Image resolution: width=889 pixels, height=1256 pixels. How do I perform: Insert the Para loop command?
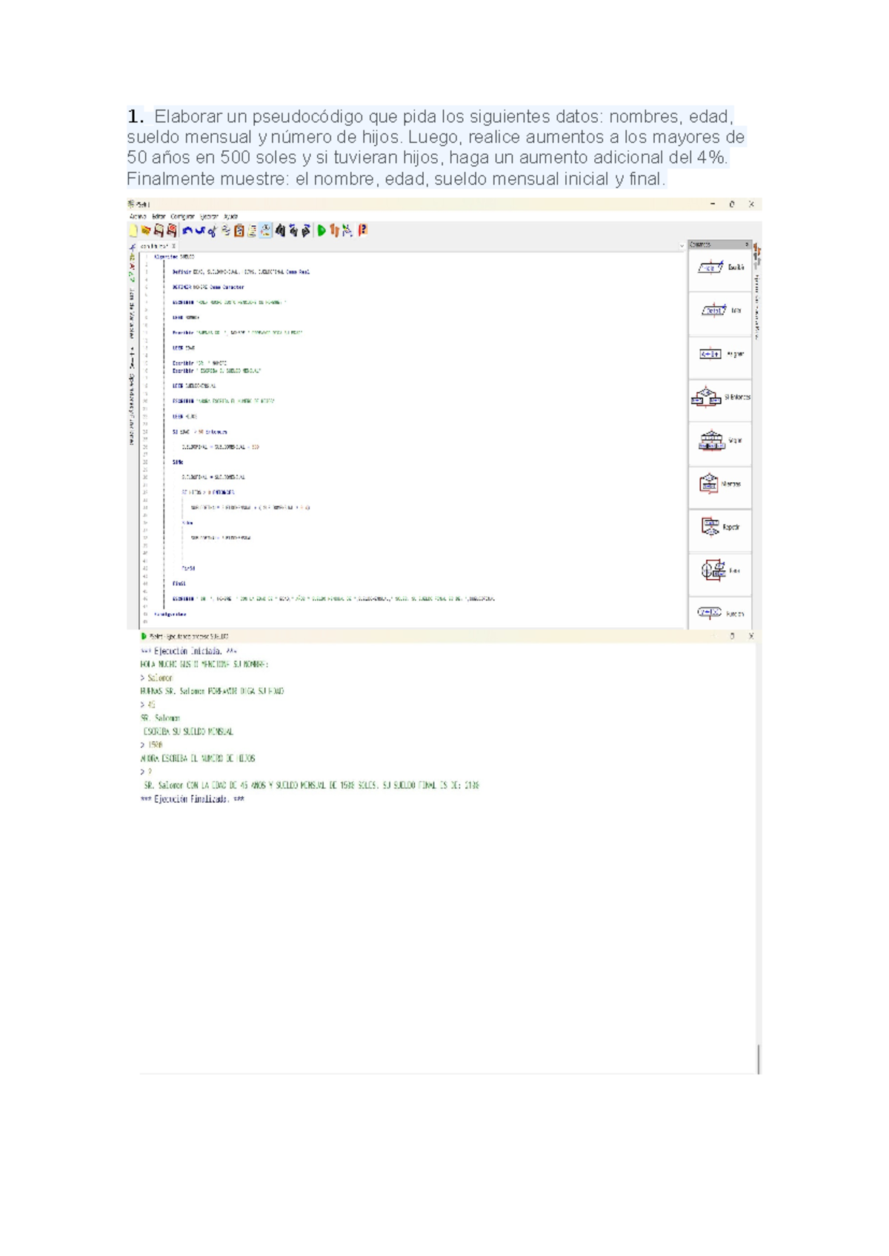point(719,570)
